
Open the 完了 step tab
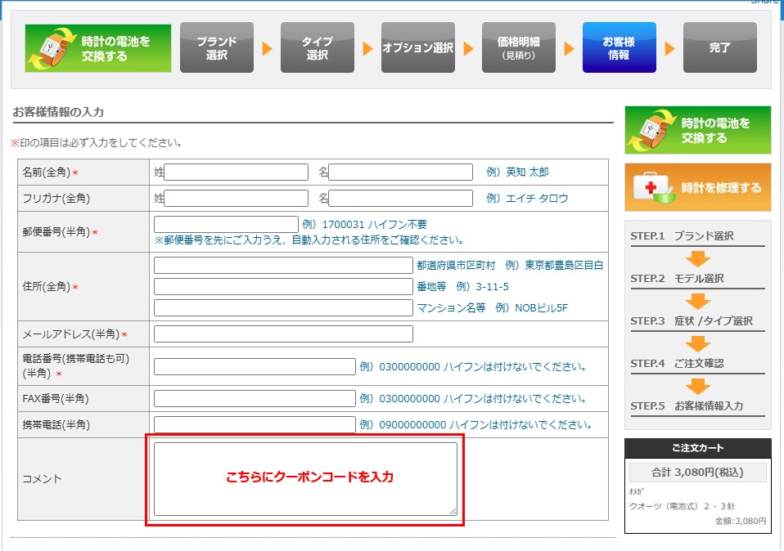tap(719, 47)
